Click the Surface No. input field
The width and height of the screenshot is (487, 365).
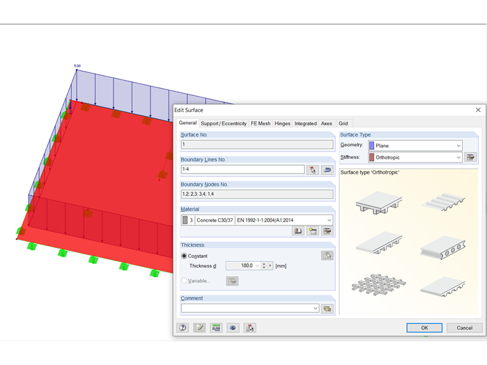[x=257, y=144]
